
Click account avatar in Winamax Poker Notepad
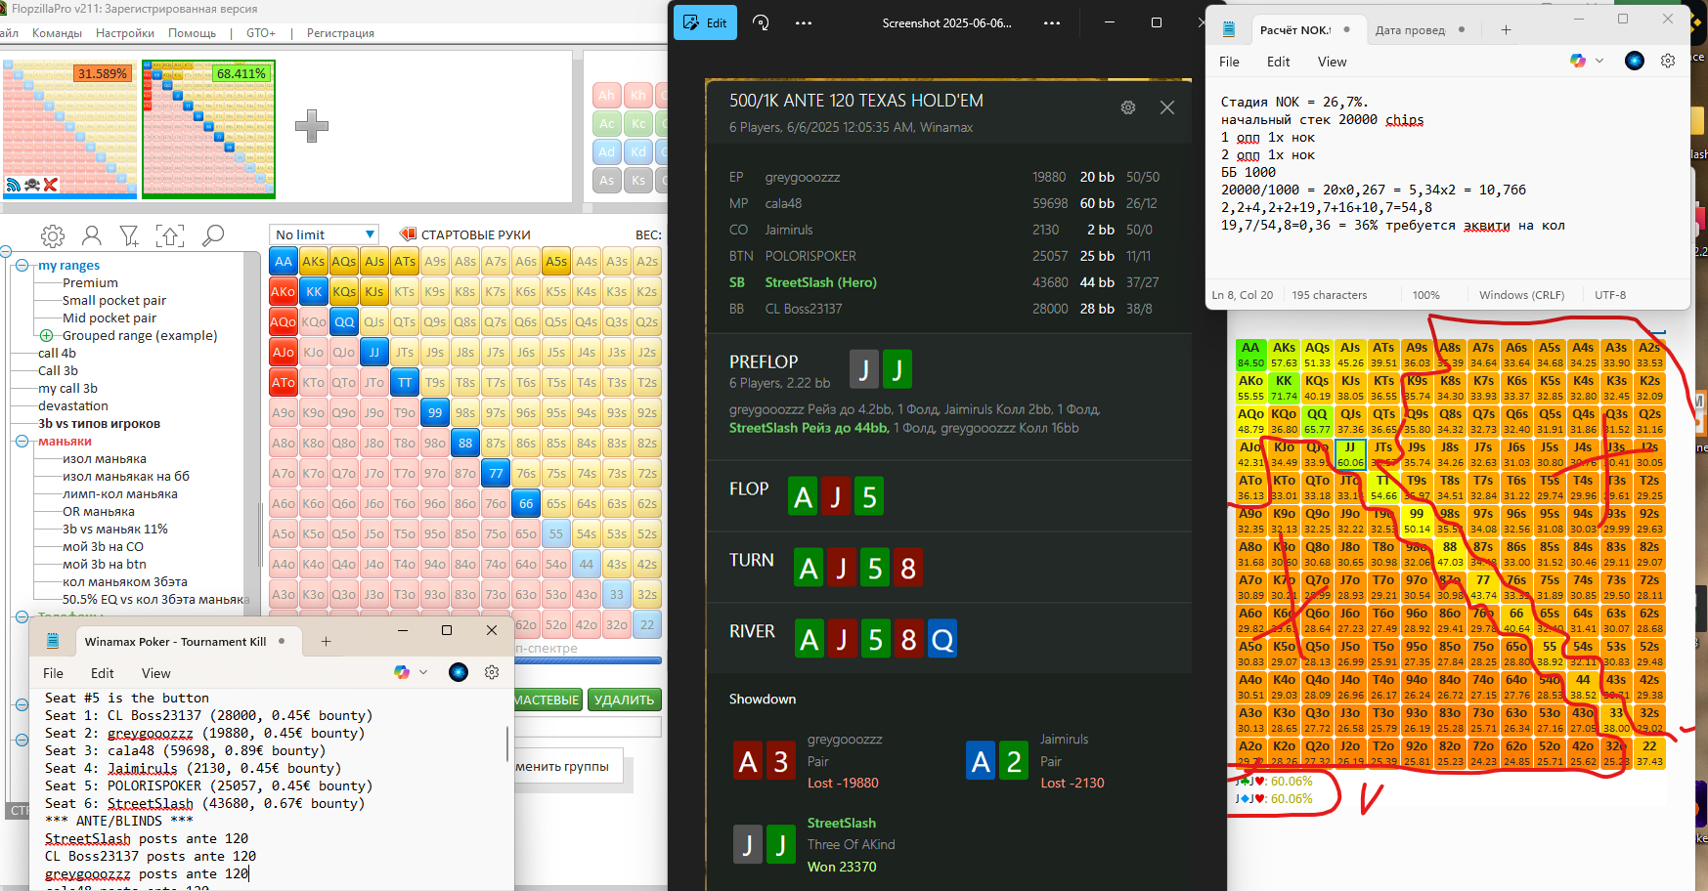pyautogui.click(x=459, y=672)
